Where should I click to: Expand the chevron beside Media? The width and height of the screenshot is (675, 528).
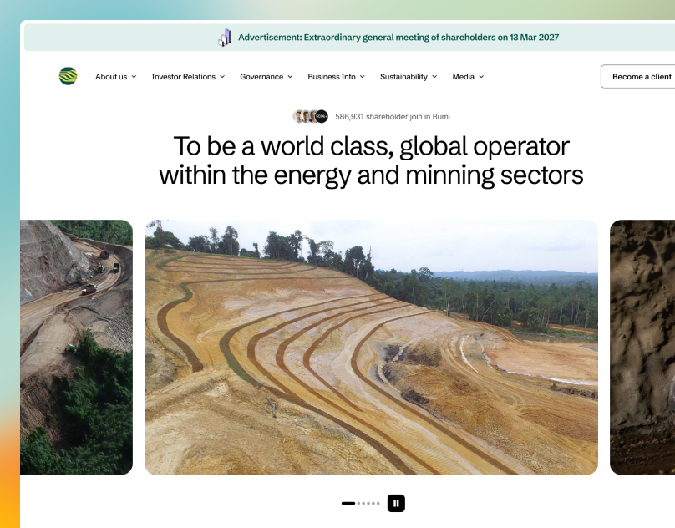coord(481,77)
